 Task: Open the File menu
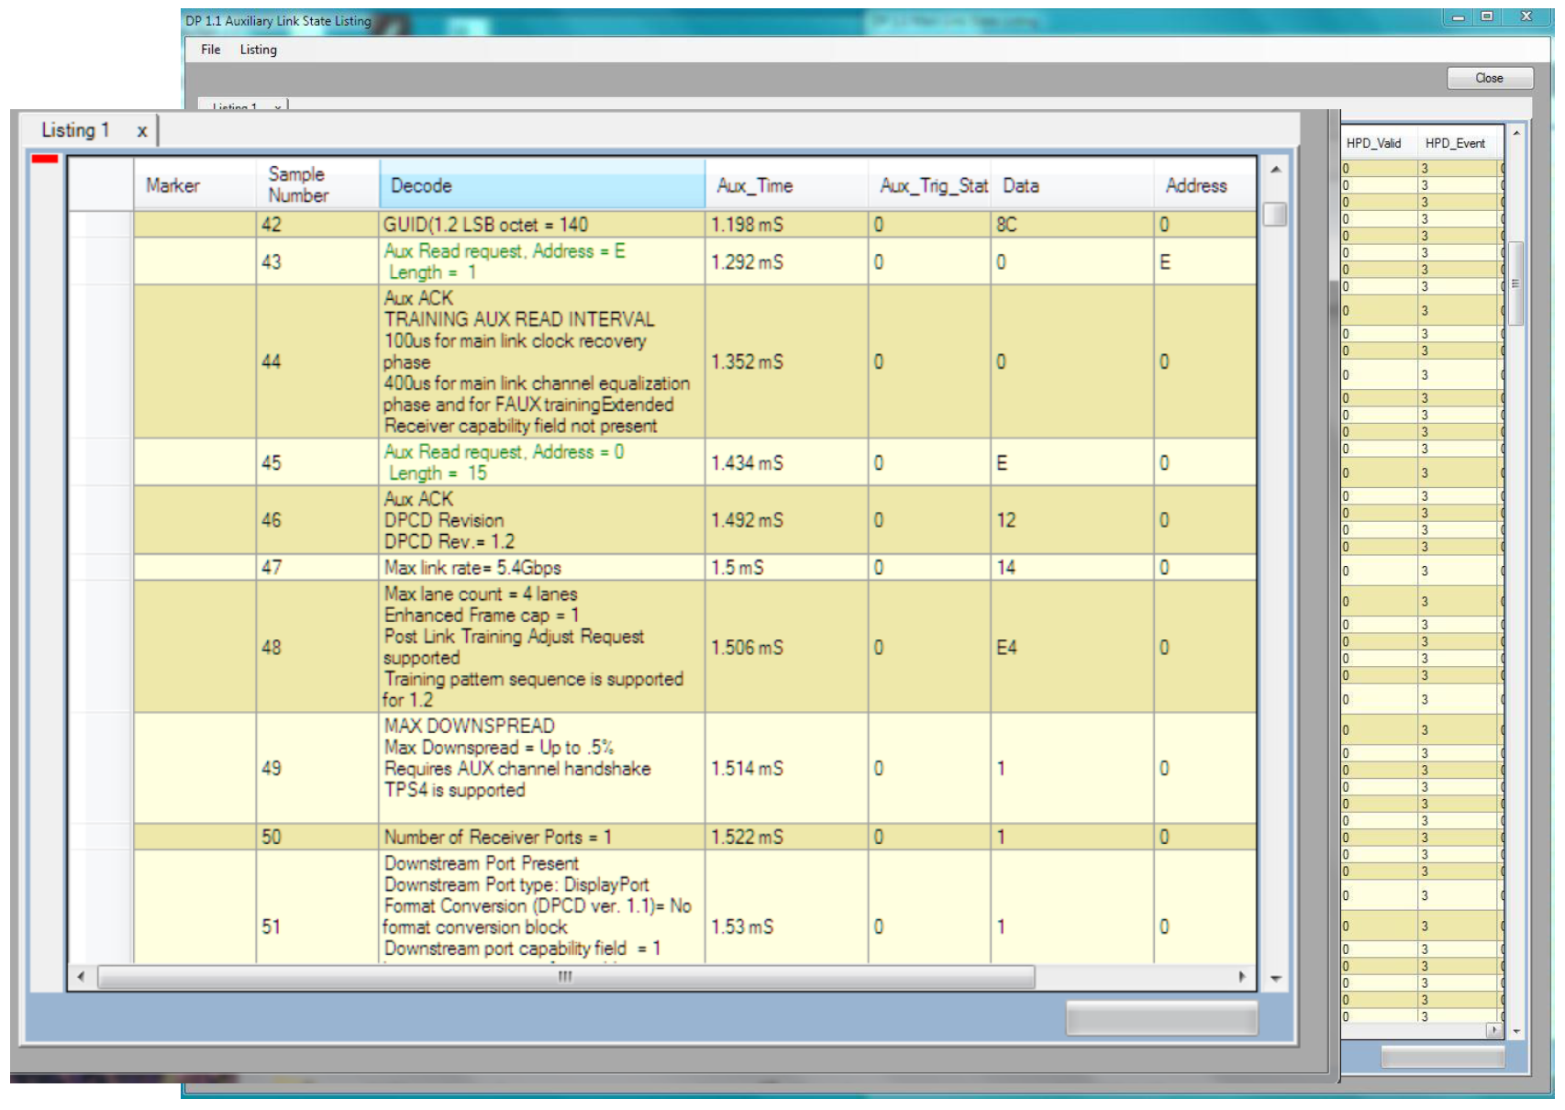(210, 50)
